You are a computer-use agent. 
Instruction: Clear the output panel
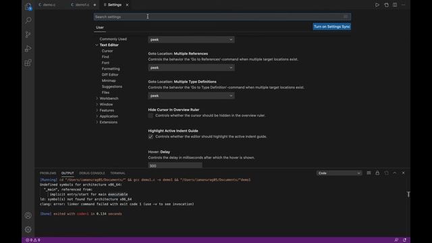(369, 173)
